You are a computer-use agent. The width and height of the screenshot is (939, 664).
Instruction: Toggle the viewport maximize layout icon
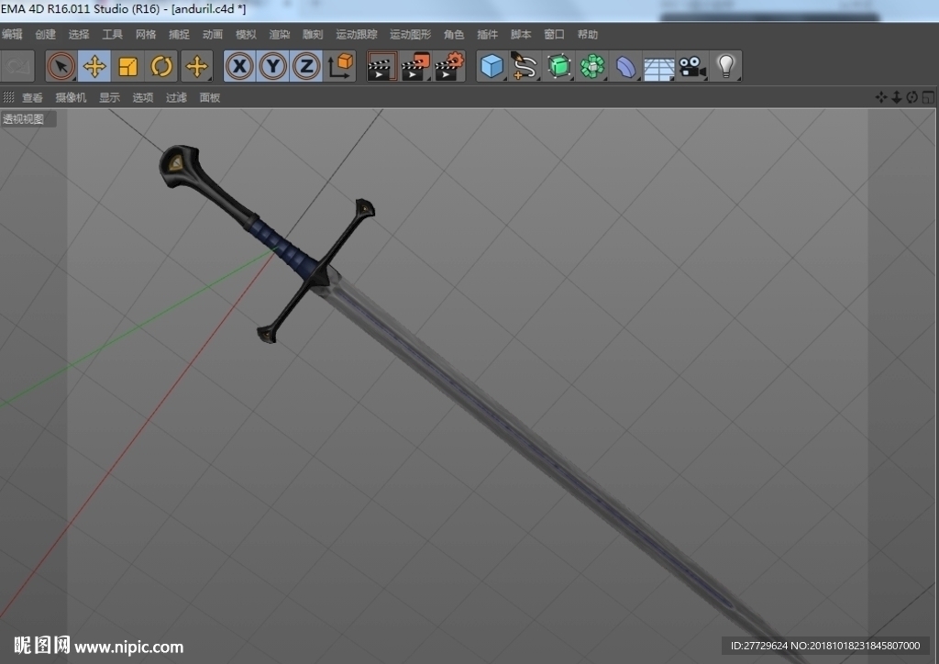tap(928, 97)
